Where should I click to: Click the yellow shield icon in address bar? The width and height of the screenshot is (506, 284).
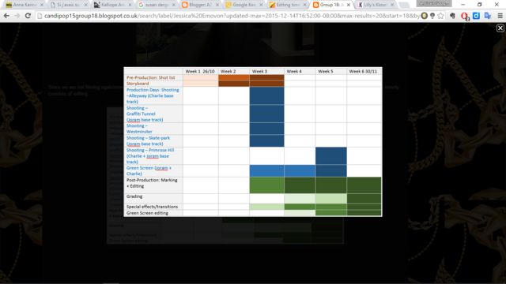click(425, 16)
